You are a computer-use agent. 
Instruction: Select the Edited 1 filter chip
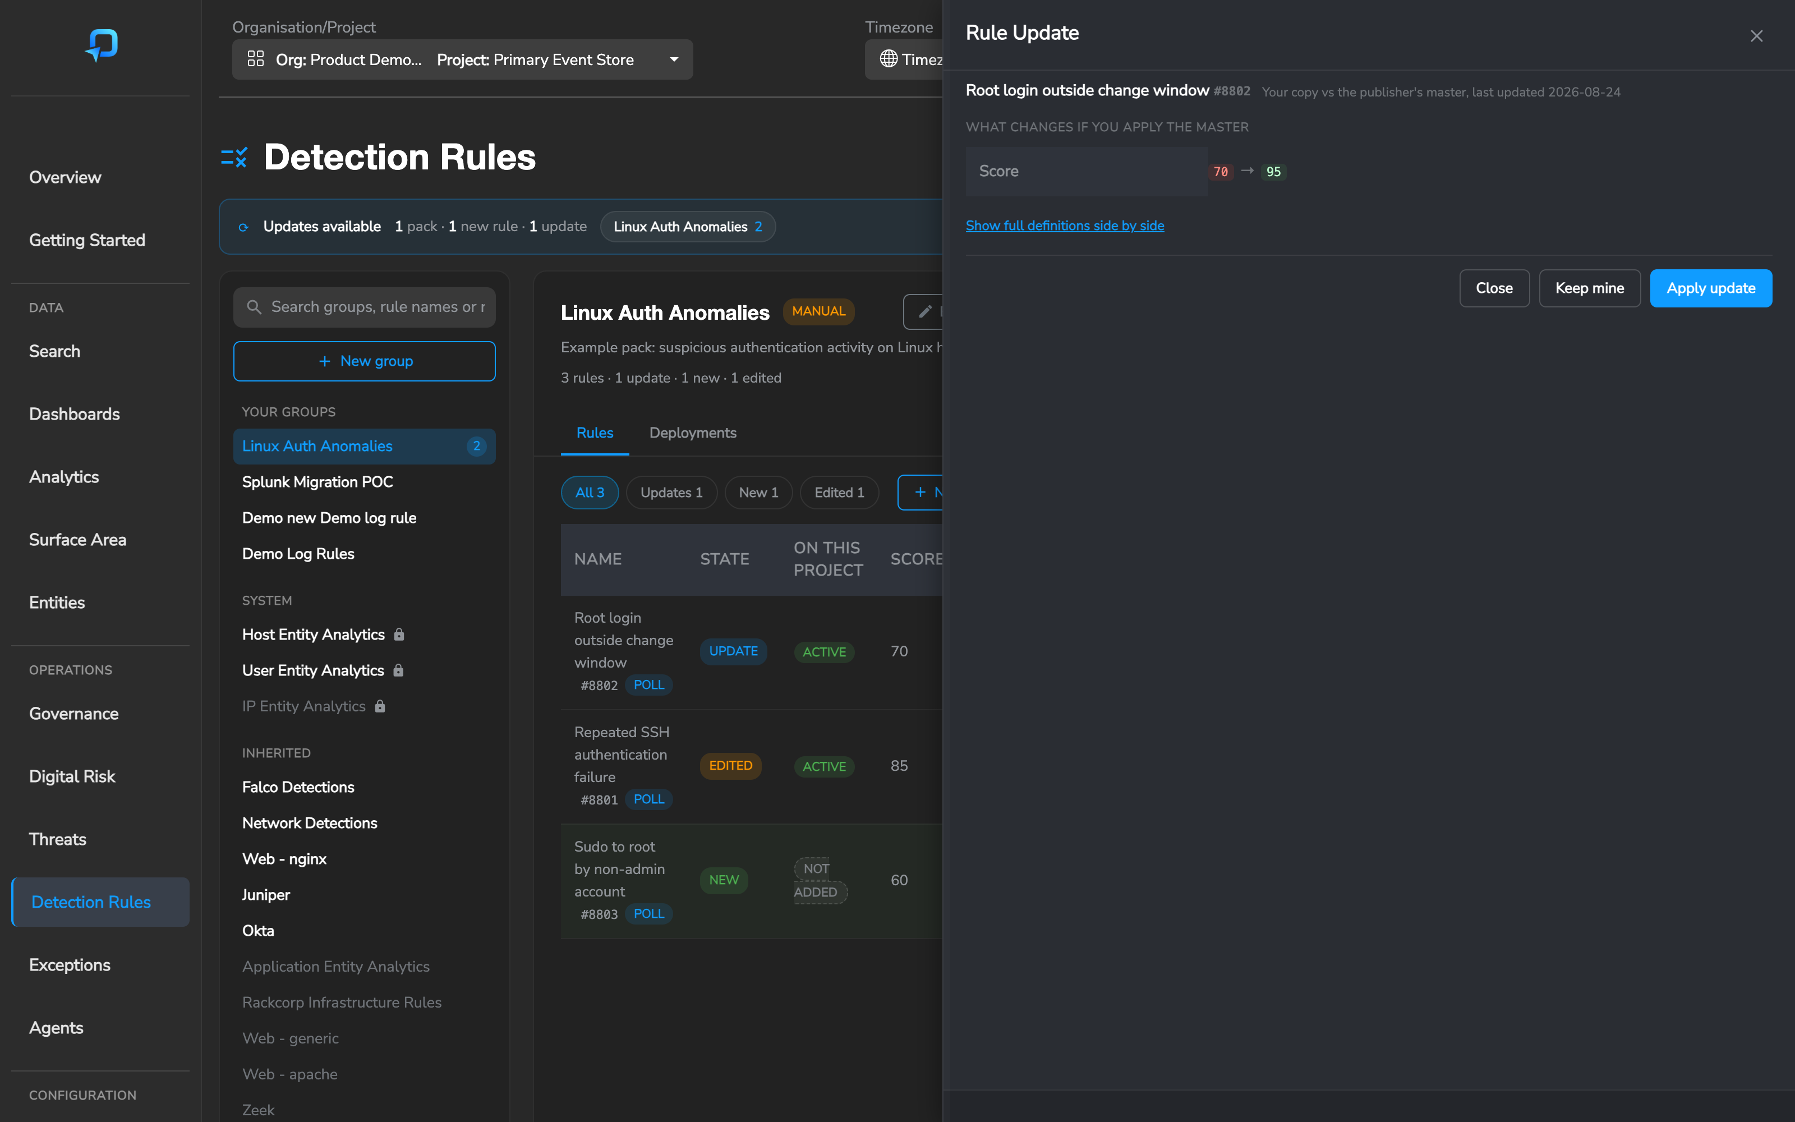tap(839, 493)
